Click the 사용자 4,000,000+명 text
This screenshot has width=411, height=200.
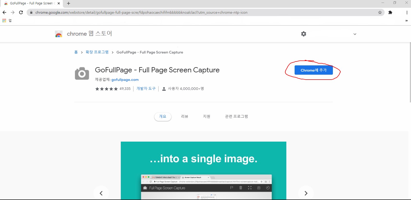tap(186, 89)
